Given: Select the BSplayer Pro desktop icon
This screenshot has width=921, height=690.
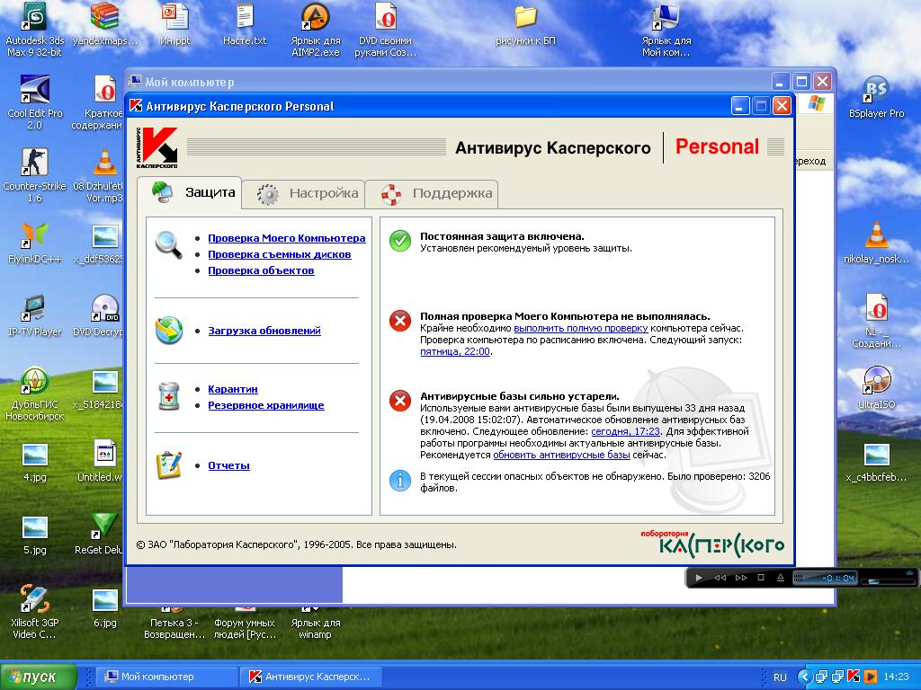Looking at the screenshot, I should pyautogui.click(x=876, y=90).
